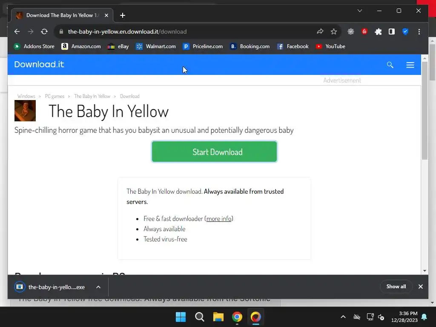Expand the download item options chevron
Screen dimensions: 436x327
pyautogui.click(x=98, y=287)
